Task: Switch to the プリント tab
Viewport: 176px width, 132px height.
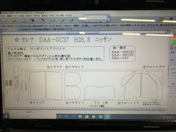Action: pyautogui.click(x=9, y=30)
